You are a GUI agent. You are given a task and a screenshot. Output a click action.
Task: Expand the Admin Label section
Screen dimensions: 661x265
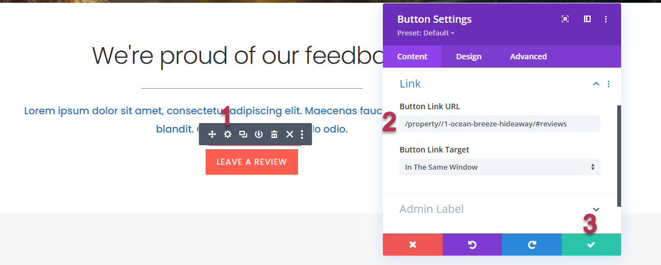[x=596, y=209]
